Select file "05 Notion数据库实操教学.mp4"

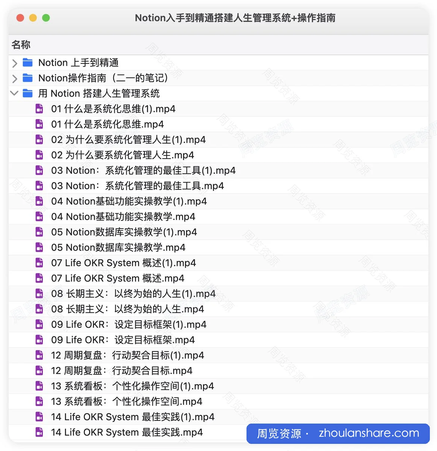tap(118, 247)
